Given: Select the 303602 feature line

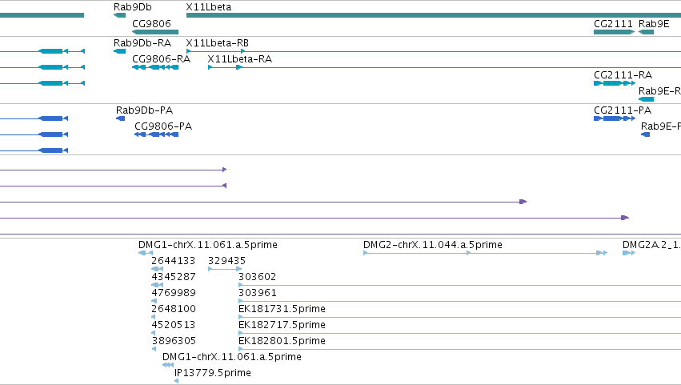Looking at the screenshot, I should click(459, 285).
